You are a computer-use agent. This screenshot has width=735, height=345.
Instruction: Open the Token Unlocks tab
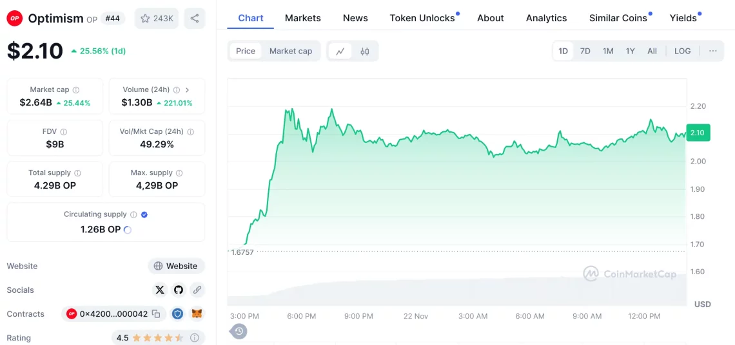[422, 18]
